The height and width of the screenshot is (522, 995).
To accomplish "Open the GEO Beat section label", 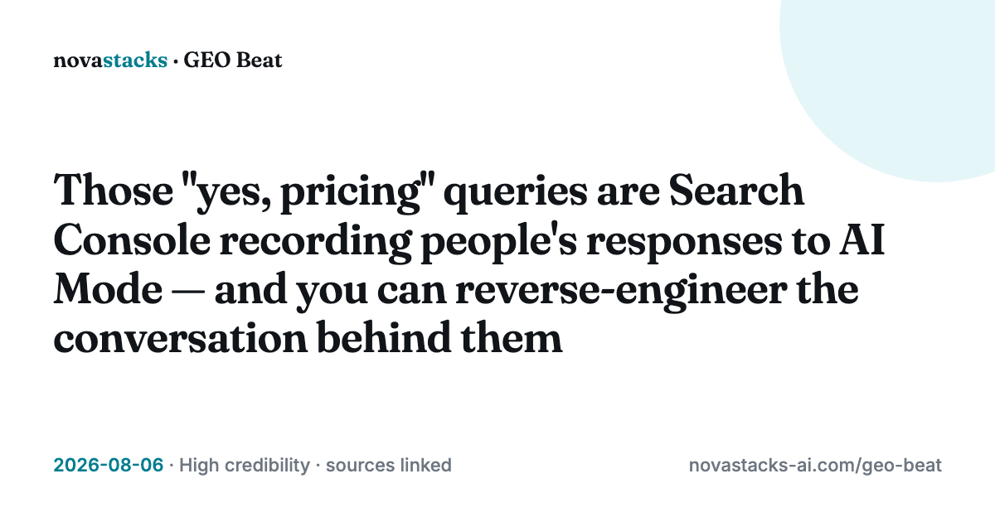I will (x=233, y=60).
